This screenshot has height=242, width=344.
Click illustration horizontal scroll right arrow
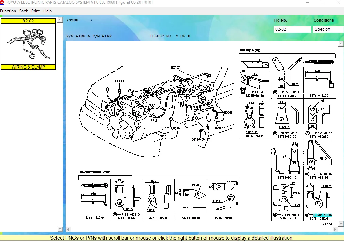pyautogui.click(x=335, y=229)
